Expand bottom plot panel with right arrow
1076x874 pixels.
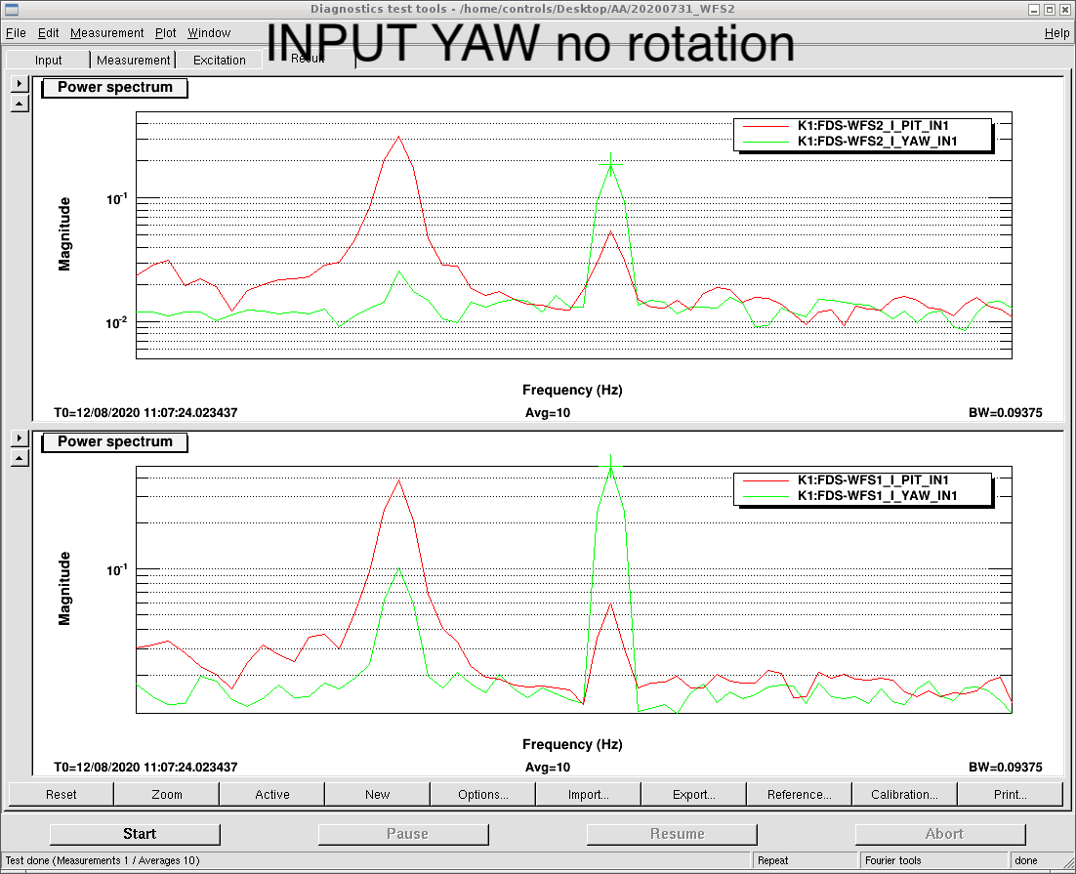click(20, 438)
